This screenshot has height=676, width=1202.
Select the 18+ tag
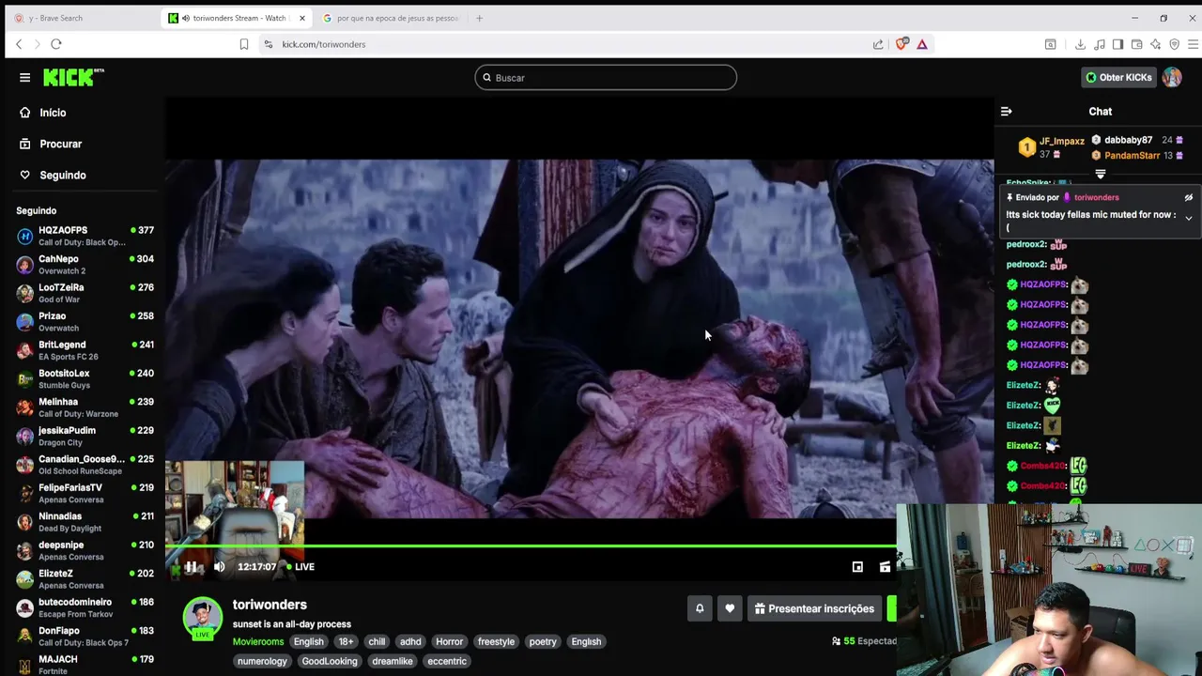tap(346, 642)
